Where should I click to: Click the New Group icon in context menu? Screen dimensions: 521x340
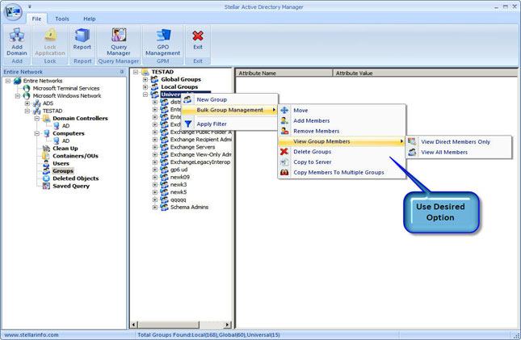click(187, 99)
